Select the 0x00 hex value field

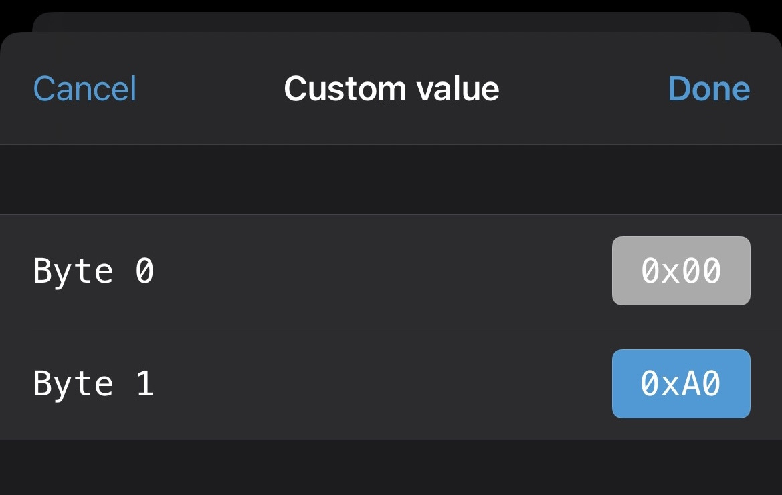681,271
